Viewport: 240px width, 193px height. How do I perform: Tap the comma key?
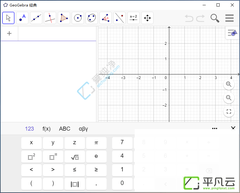pos(96,184)
